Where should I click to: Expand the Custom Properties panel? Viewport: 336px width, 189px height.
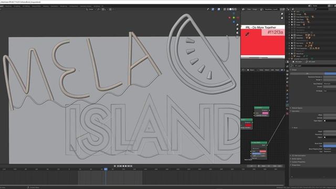(298, 162)
